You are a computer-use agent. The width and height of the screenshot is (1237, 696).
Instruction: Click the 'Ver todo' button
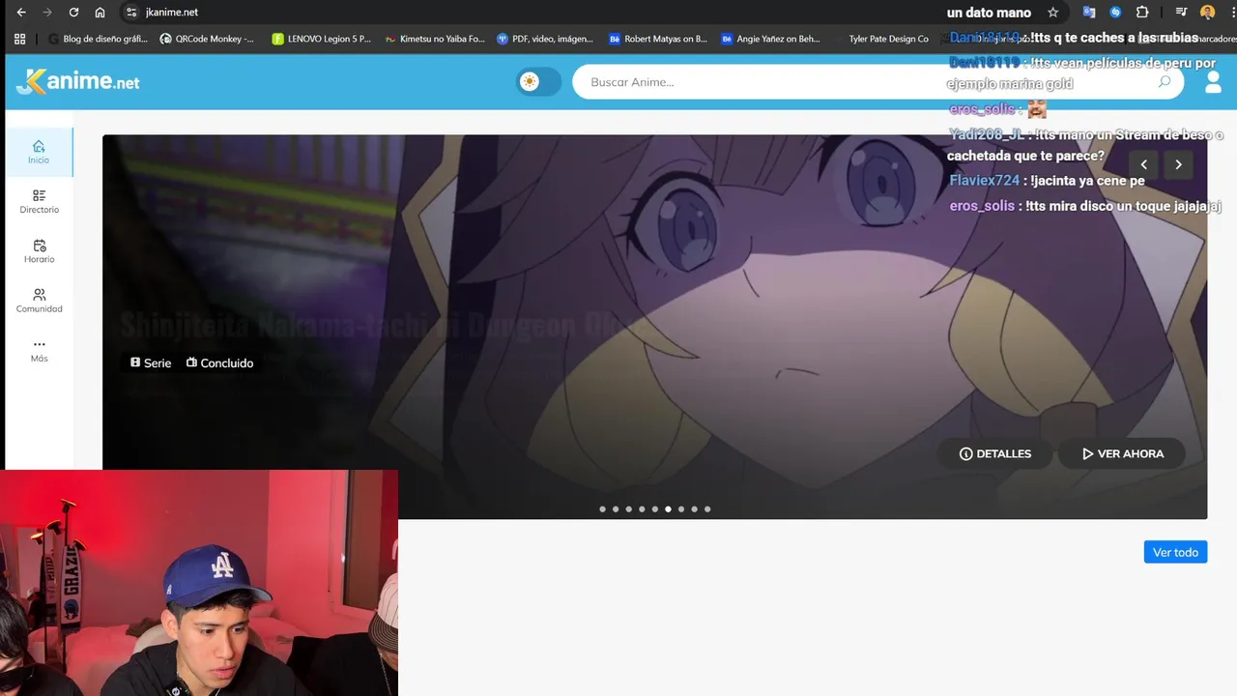pyautogui.click(x=1175, y=552)
